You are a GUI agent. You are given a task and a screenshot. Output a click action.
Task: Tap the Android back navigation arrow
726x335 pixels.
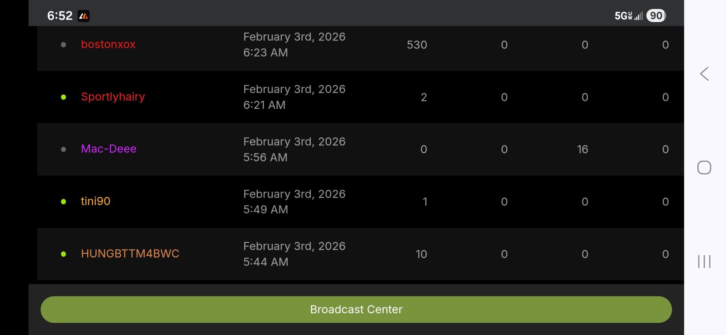click(704, 74)
